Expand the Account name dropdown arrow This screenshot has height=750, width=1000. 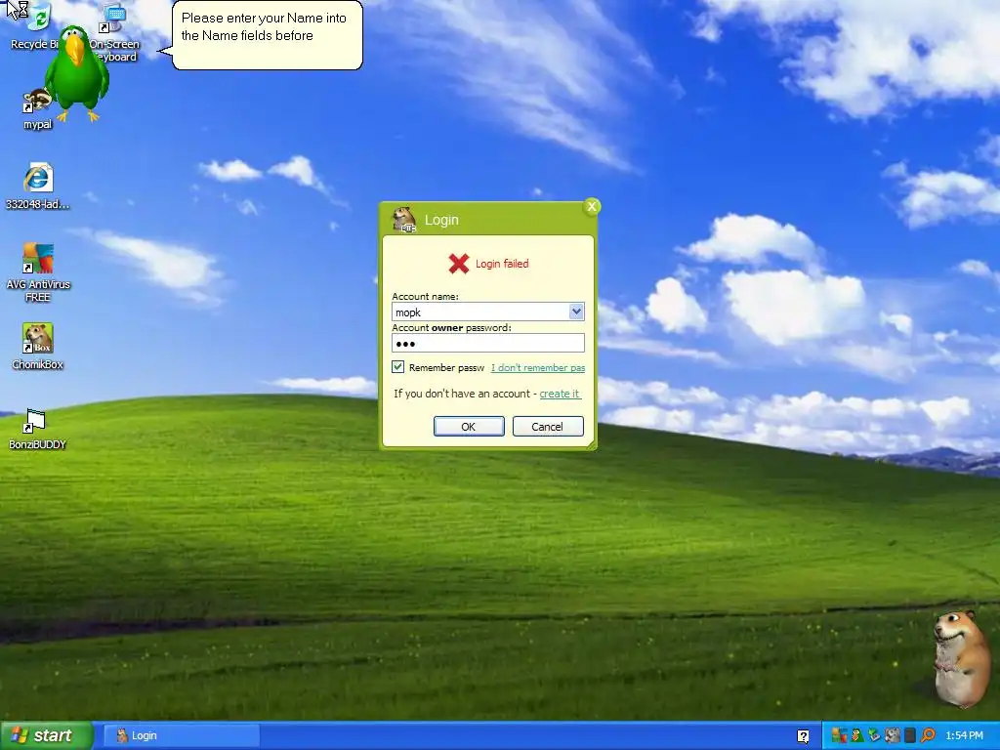(576, 312)
